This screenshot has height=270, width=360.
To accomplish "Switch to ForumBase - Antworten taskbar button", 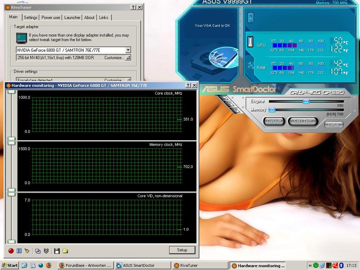I will pyautogui.click(x=85, y=266).
